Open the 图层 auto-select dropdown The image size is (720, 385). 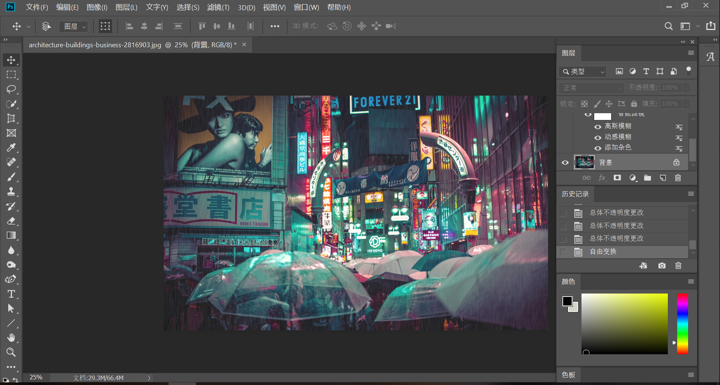point(74,27)
